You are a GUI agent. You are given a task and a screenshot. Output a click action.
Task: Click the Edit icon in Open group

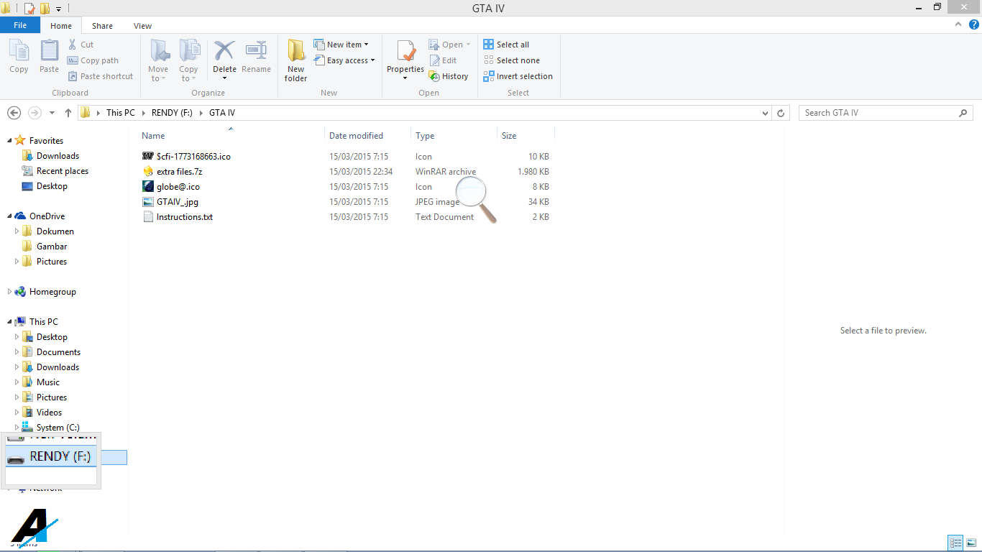434,60
